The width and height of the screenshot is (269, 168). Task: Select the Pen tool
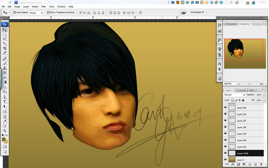(4, 97)
